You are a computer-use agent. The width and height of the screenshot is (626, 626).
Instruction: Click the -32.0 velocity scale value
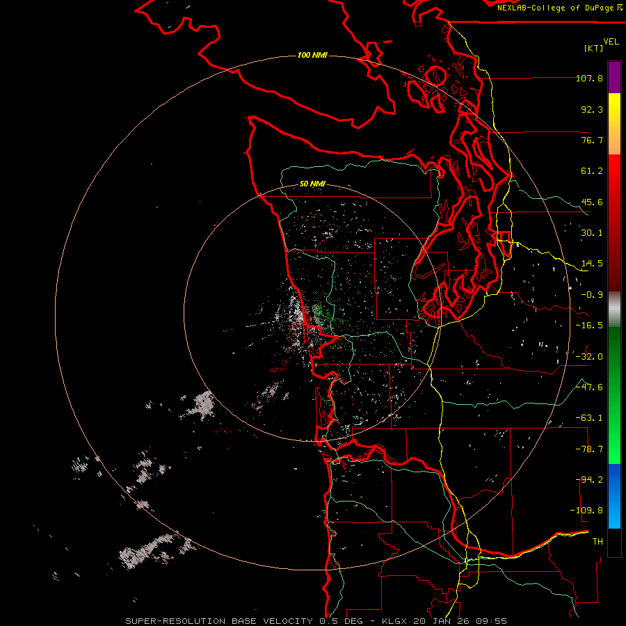pyautogui.click(x=589, y=357)
